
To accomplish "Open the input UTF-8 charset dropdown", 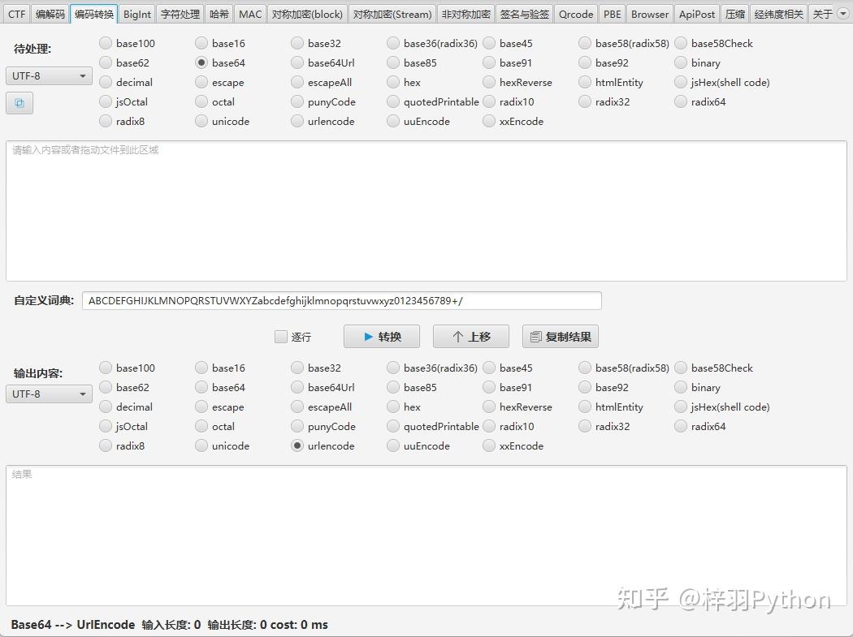I will click(49, 76).
